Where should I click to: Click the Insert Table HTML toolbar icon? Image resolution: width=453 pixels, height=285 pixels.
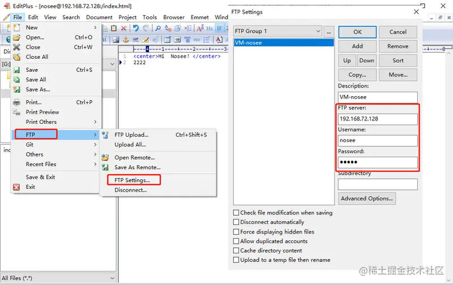[168, 40]
